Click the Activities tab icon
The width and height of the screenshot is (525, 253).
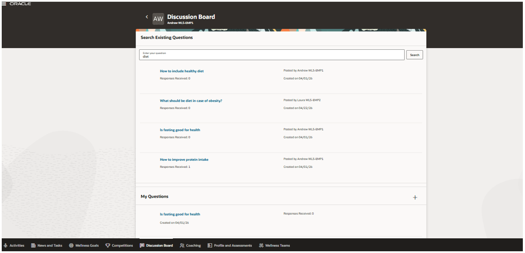pyautogui.click(x=5, y=245)
